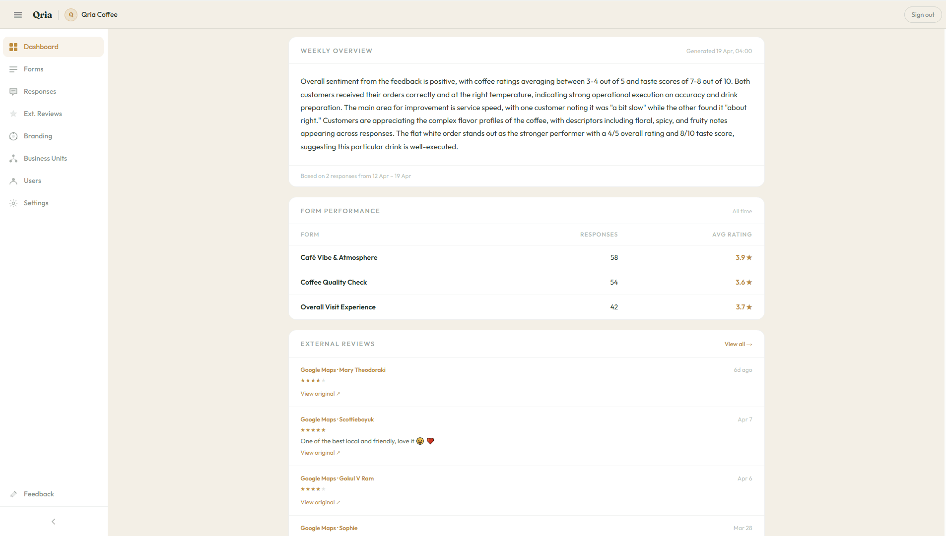Click the smiley emoji in review
946x536 pixels.
coord(420,441)
